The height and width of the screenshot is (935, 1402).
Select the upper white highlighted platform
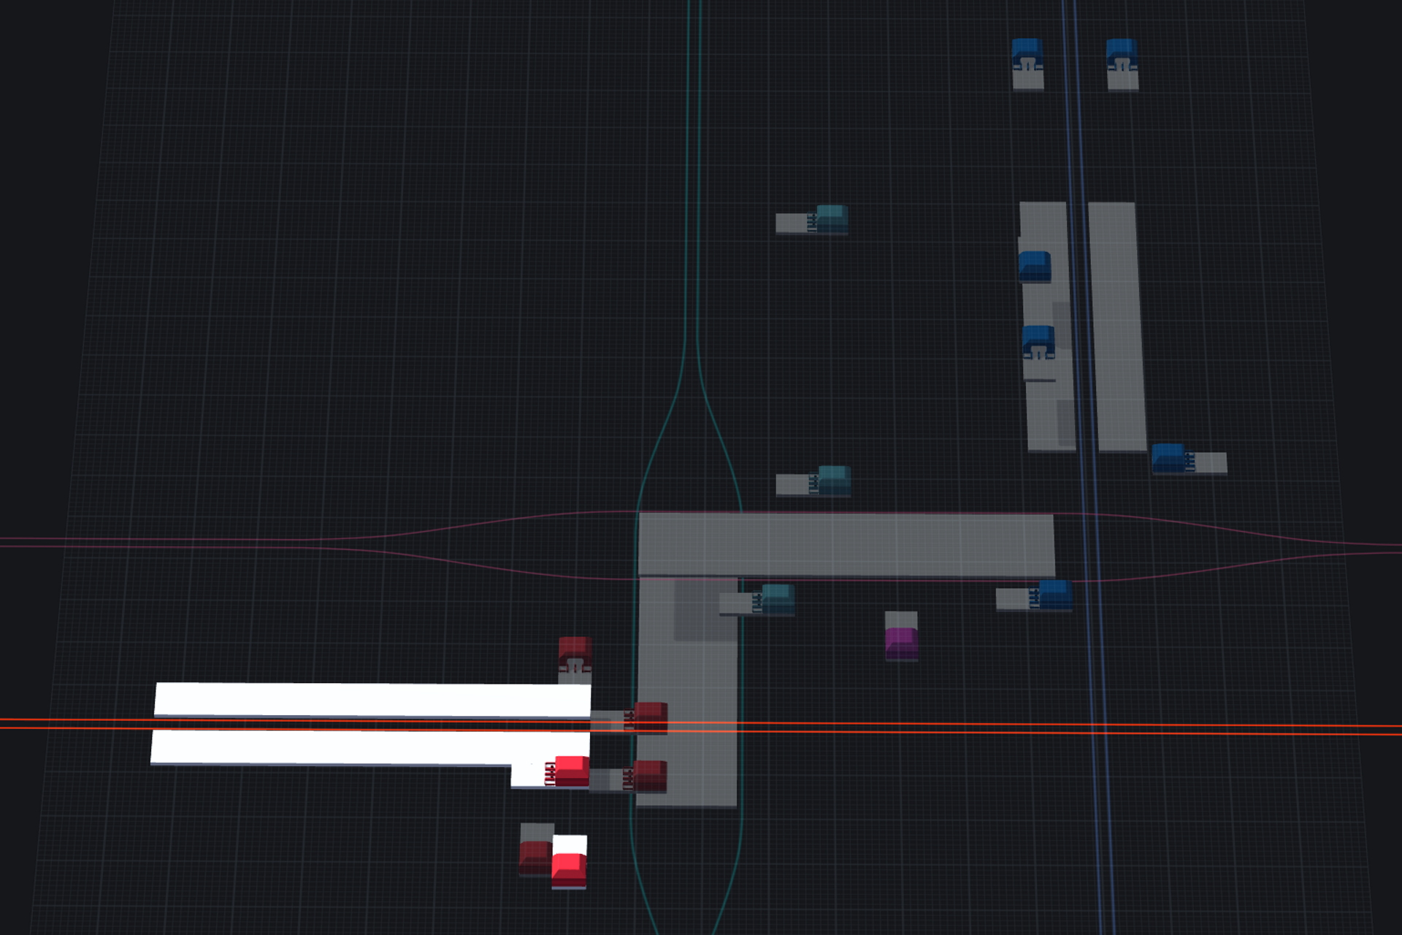tap(372, 700)
